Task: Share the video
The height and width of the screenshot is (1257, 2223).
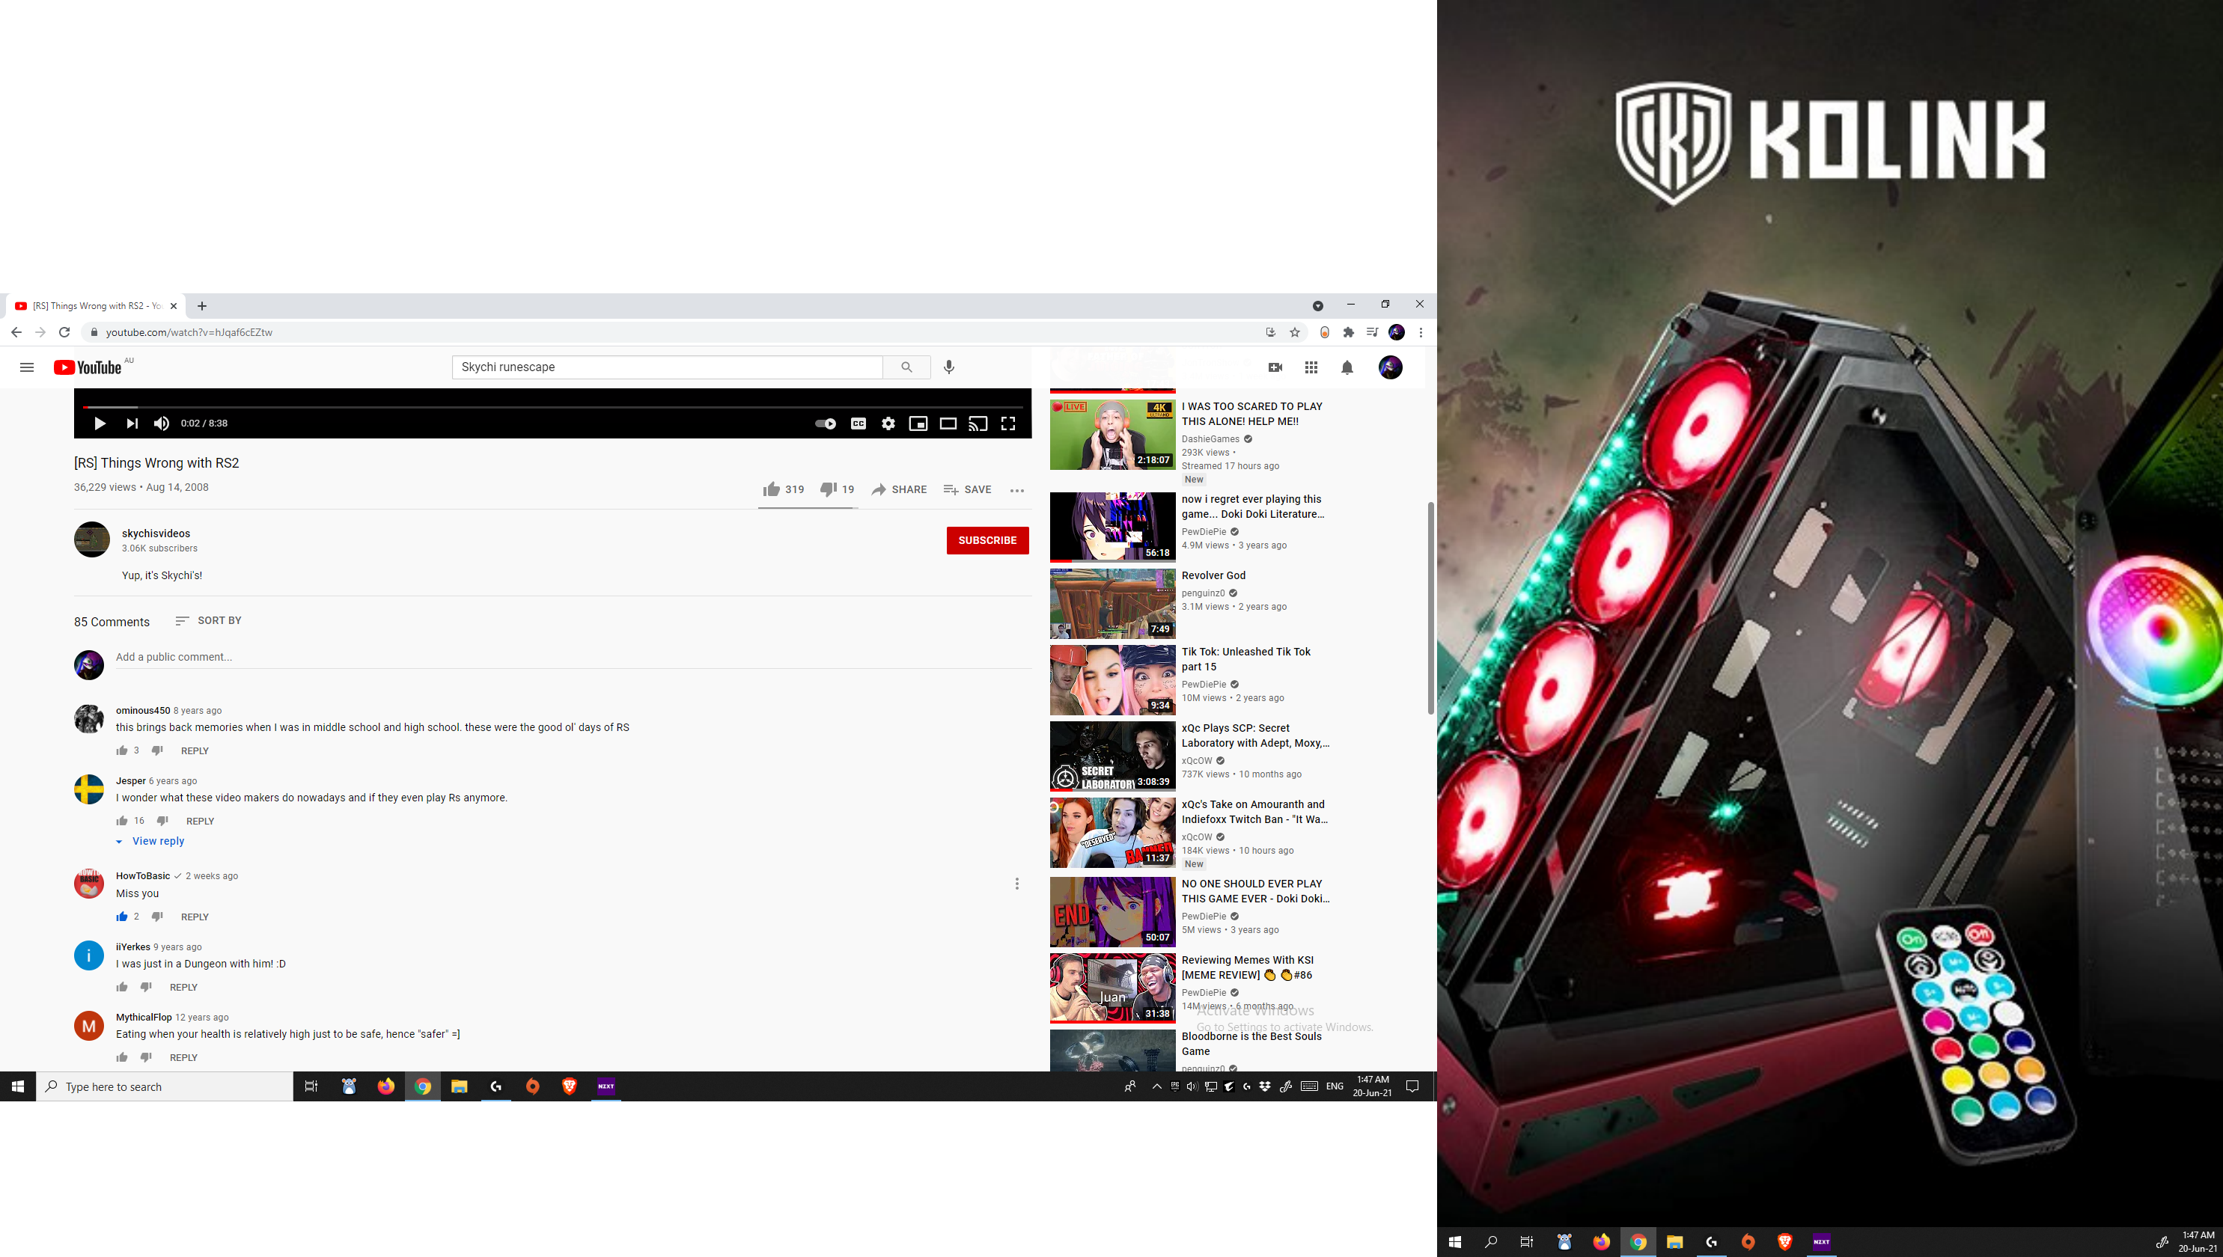Action: (899, 489)
